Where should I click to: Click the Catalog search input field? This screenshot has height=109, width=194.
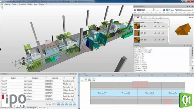coord(145,20)
